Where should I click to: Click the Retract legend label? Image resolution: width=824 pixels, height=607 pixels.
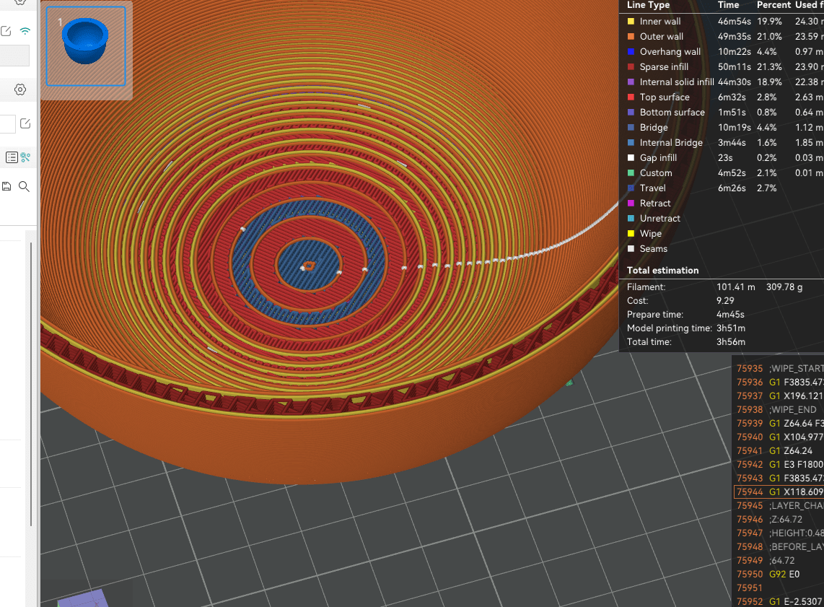point(654,204)
